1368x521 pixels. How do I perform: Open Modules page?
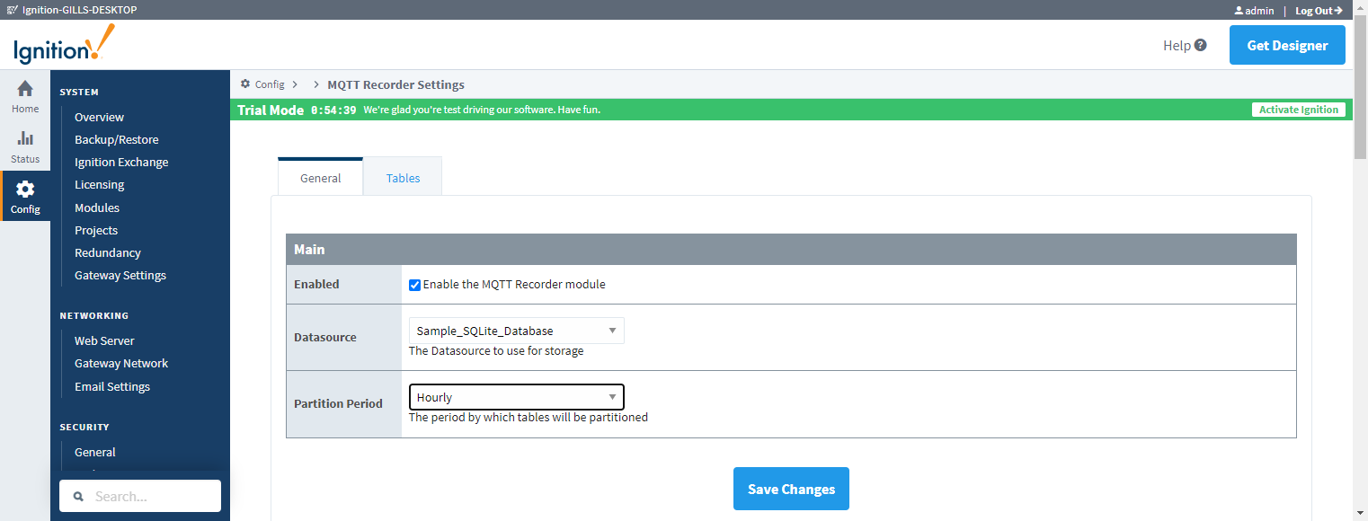pos(97,208)
